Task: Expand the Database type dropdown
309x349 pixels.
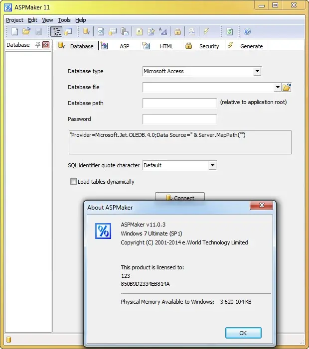Action: [257, 71]
